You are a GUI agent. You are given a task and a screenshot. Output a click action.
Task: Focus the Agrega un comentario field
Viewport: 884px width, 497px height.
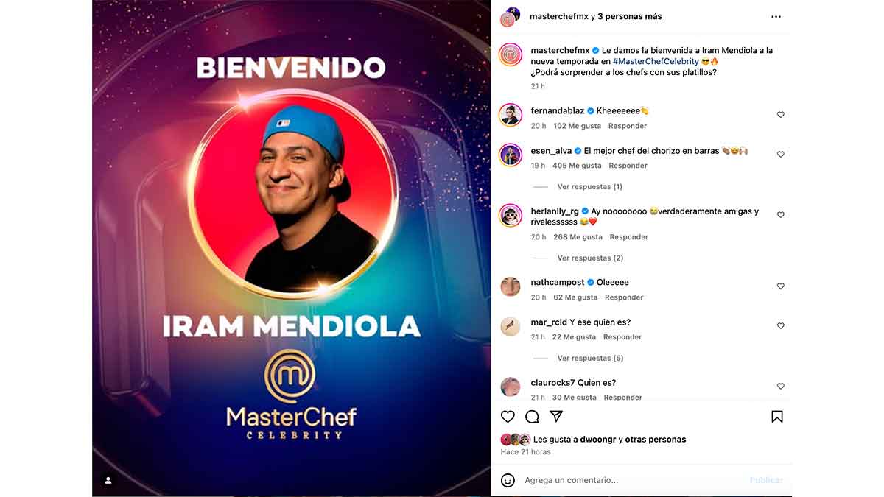click(634, 480)
